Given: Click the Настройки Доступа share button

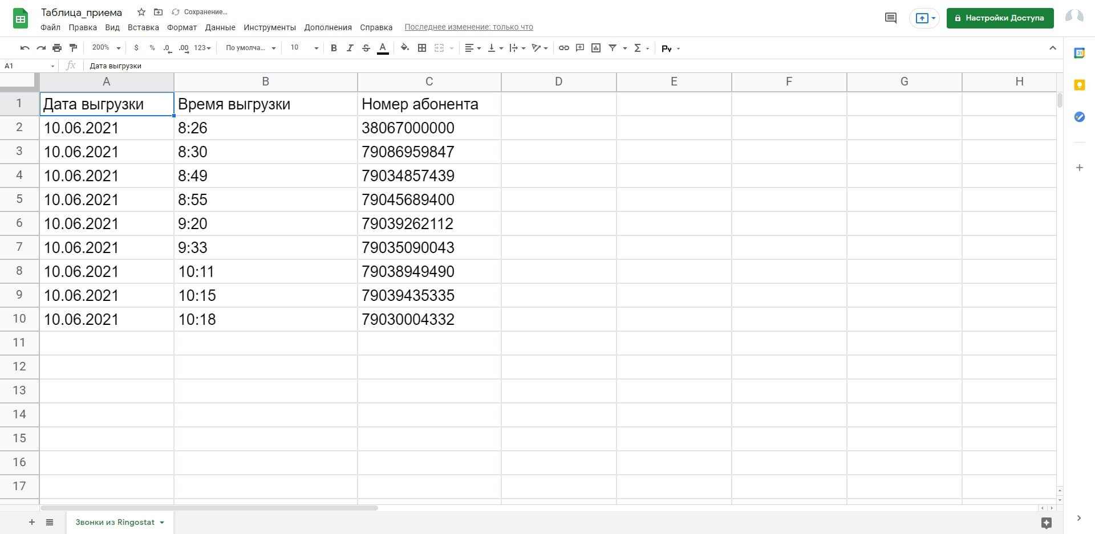Looking at the screenshot, I should click(1000, 18).
